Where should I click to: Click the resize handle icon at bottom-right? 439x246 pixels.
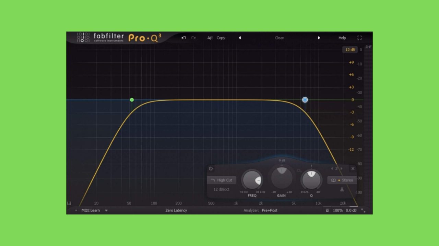(364, 211)
